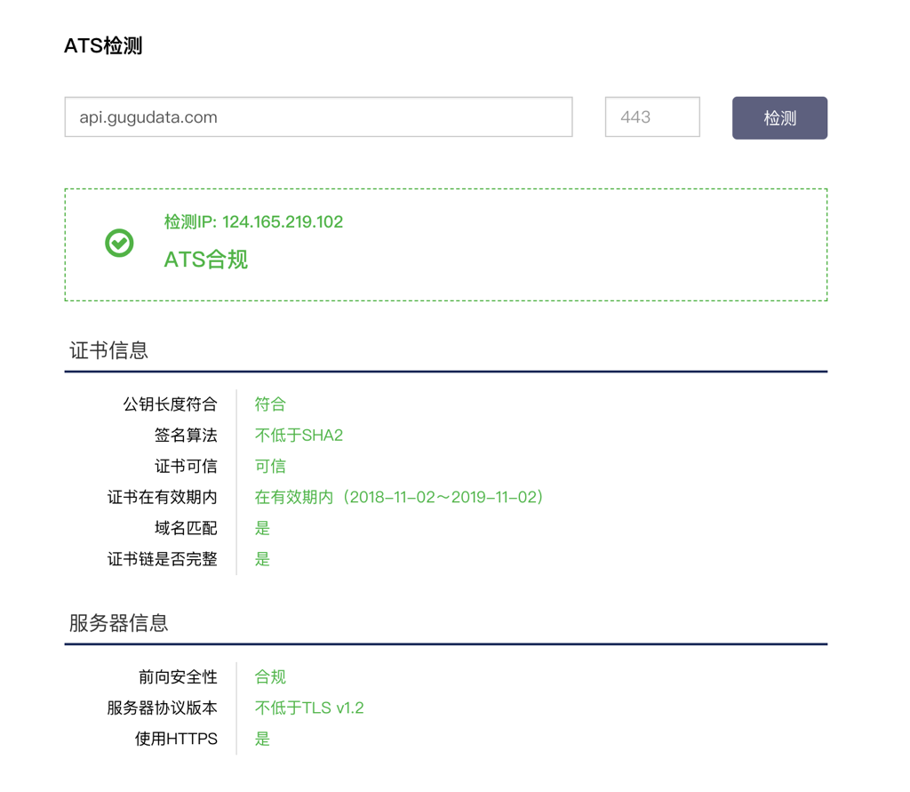Viewport: 910px width, 792px height.
Task: Click 是 next to 使用HTTPS
Action: click(x=262, y=739)
